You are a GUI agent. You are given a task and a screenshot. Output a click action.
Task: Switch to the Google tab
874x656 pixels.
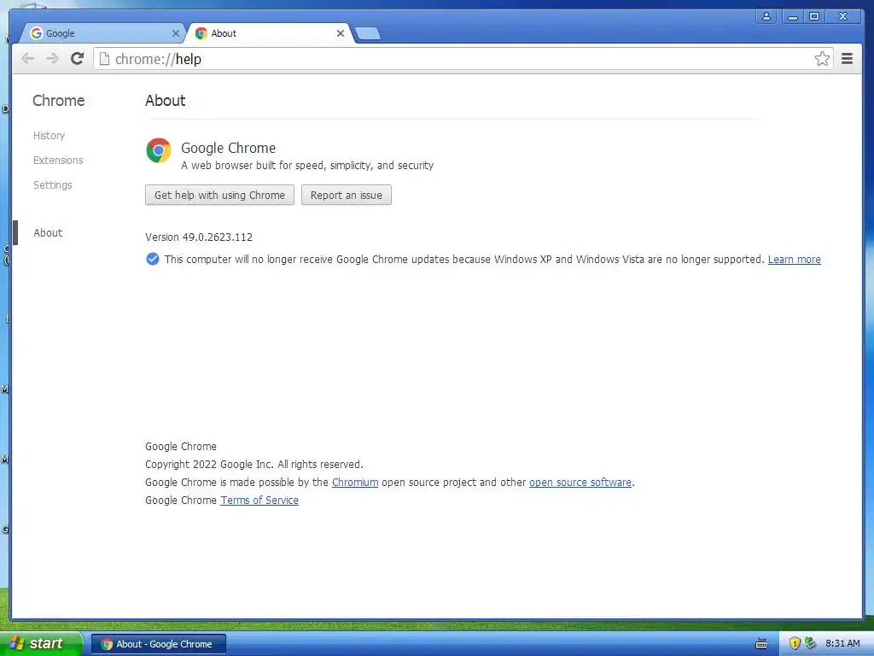[103, 33]
